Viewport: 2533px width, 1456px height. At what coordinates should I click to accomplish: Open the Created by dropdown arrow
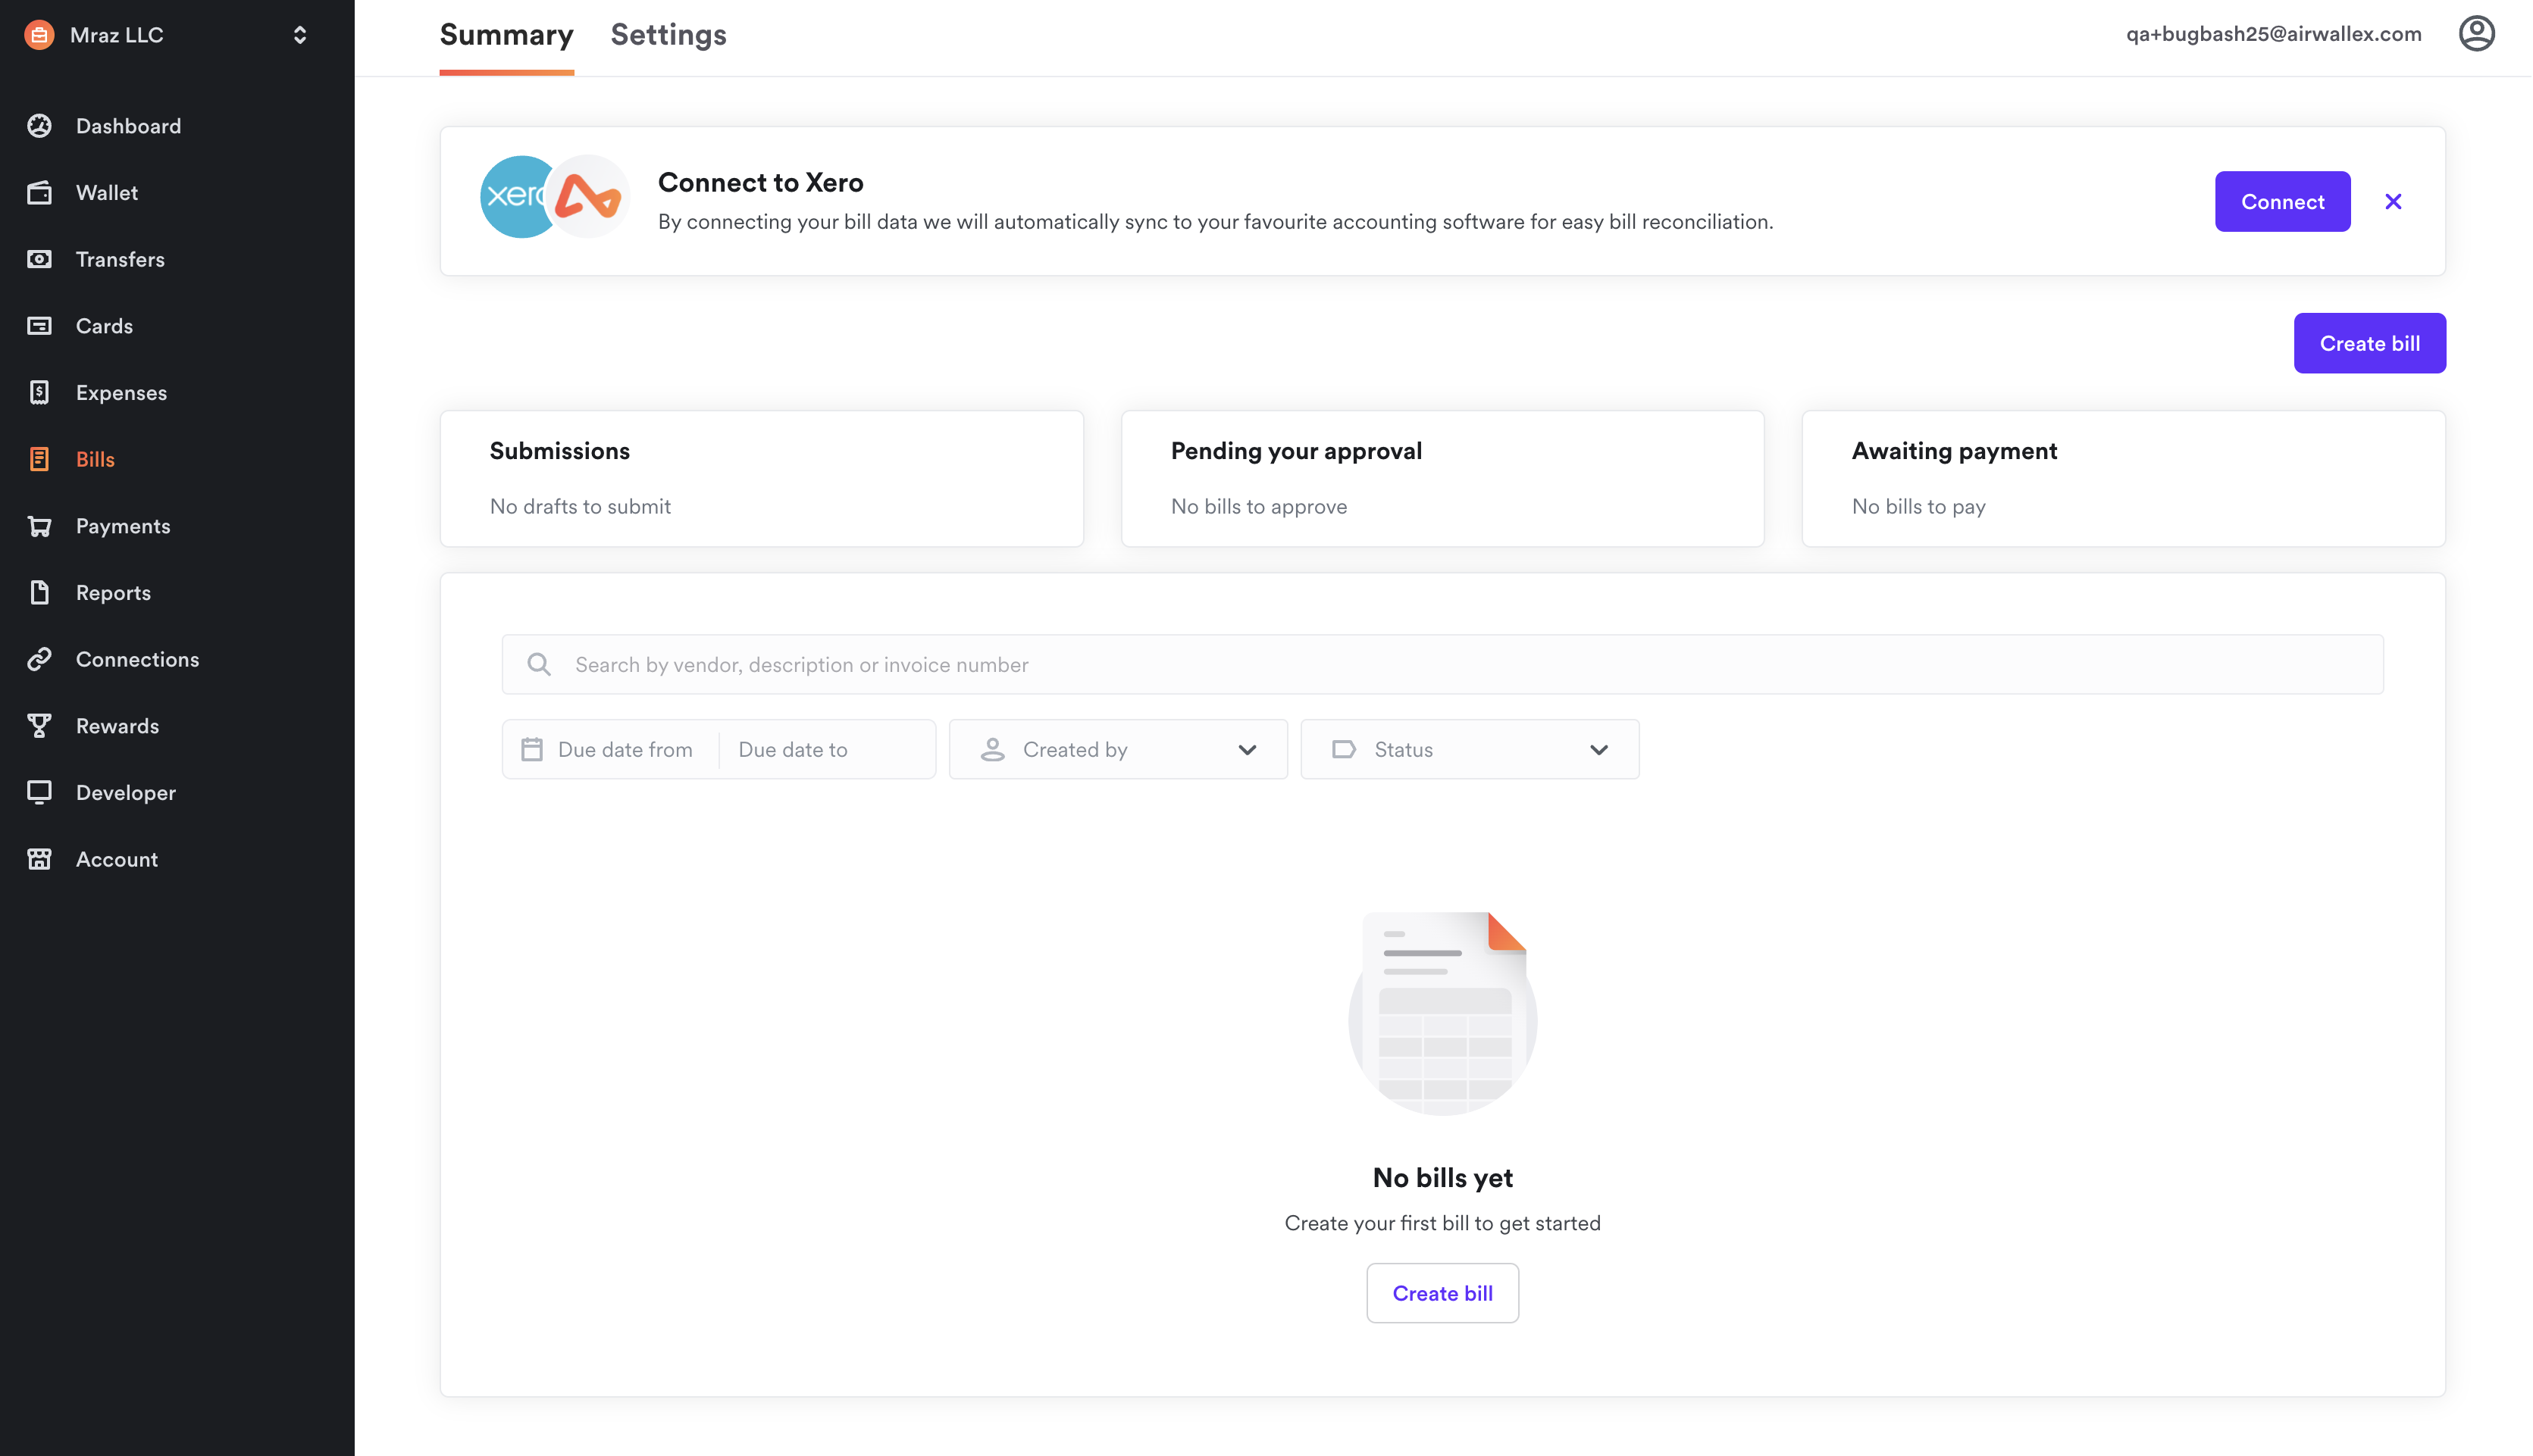click(1248, 750)
